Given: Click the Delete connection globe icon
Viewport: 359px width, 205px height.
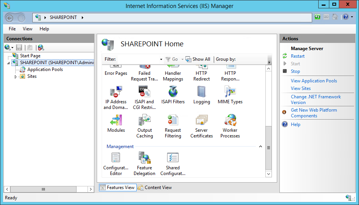Looking at the screenshot, I should tap(41, 47).
